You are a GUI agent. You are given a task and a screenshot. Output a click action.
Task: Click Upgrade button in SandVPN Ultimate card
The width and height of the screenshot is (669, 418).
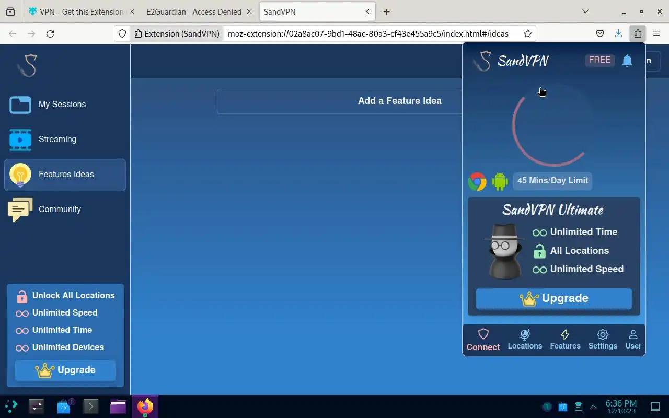pyautogui.click(x=553, y=298)
